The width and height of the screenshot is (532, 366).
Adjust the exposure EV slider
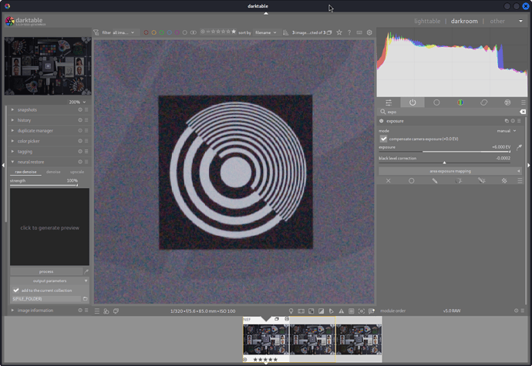click(444, 148)
